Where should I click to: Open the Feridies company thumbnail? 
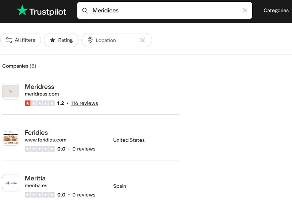coord(11,137)
